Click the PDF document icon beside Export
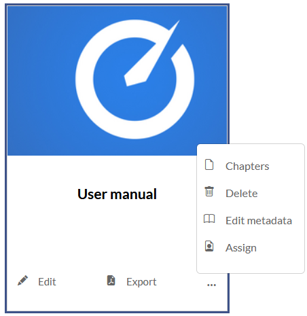 (x=111, y=281)
